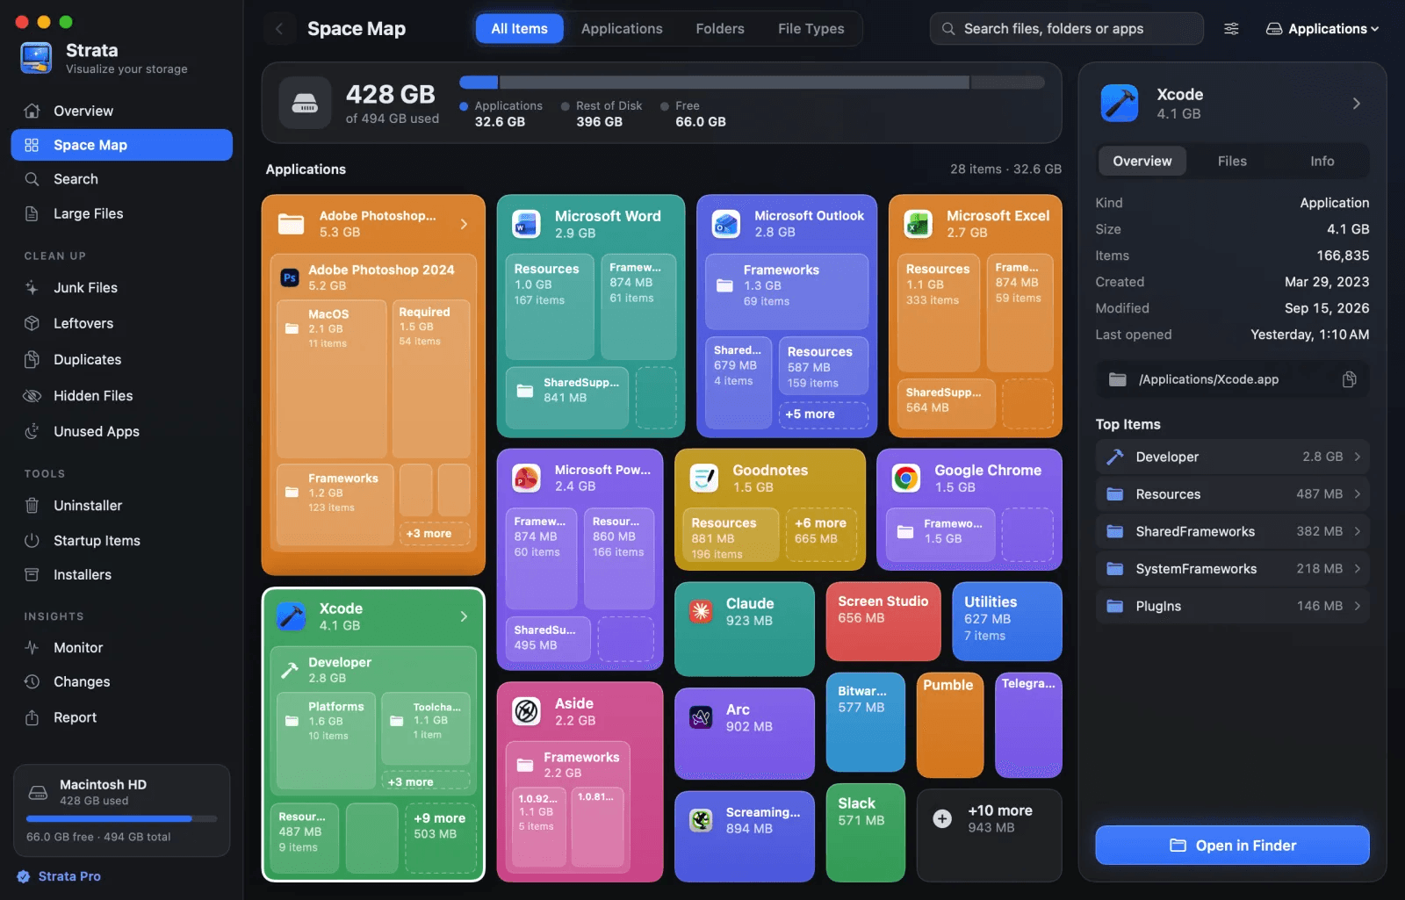Select the Claude app tile icon
Image resolution: width=1405 pixels, height=900 pixels.
(701, 611)
